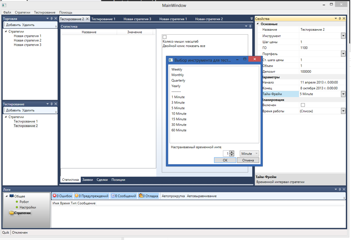Toggle the Отладка debug filter
Viewport: 351px width, 240px height.
[x=148, y=196]
